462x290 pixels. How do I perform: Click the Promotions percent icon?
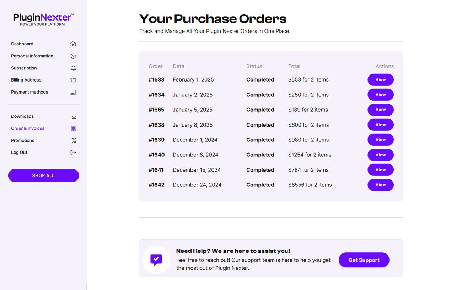[74, 141]
